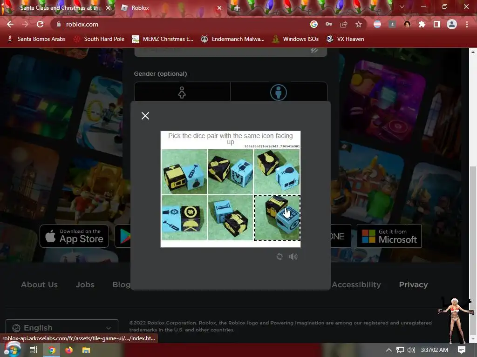Open the notification center icon
The width and height of the screenshot is (477, 357).
462,350
